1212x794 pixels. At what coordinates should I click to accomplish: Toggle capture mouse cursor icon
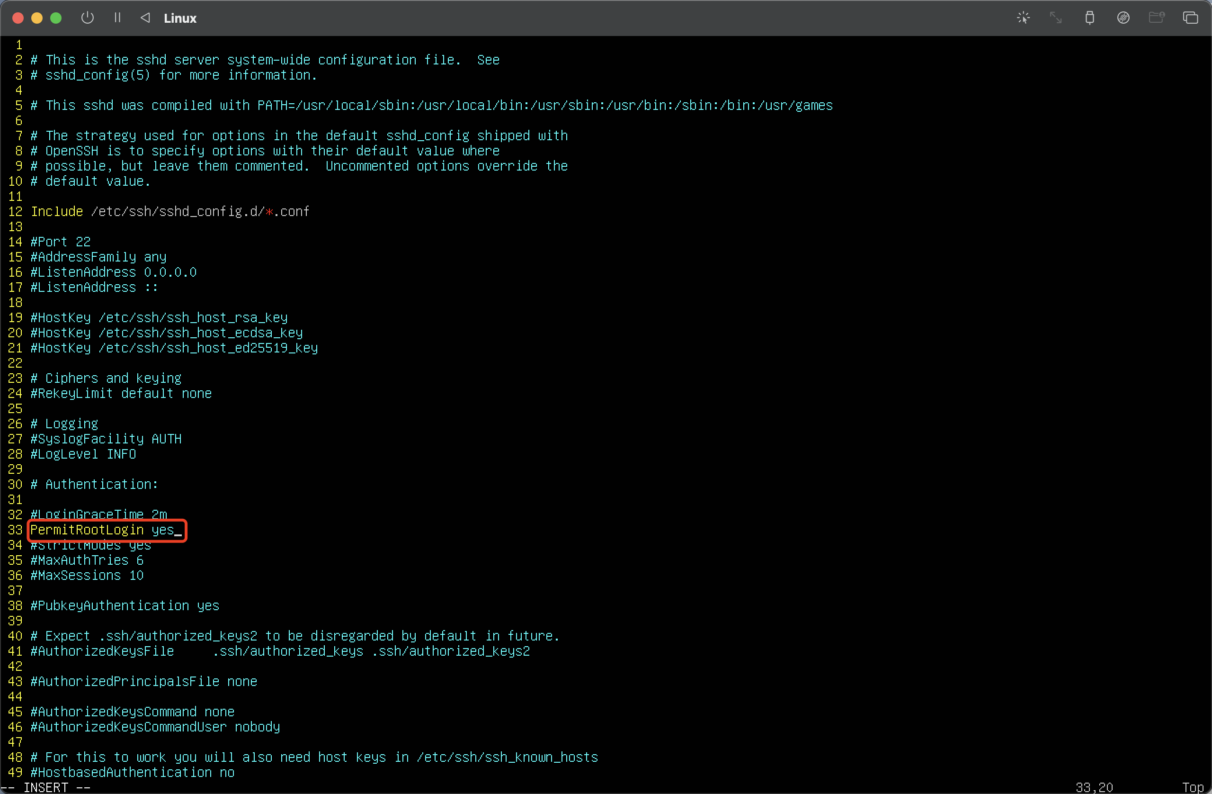(1023, 18)
